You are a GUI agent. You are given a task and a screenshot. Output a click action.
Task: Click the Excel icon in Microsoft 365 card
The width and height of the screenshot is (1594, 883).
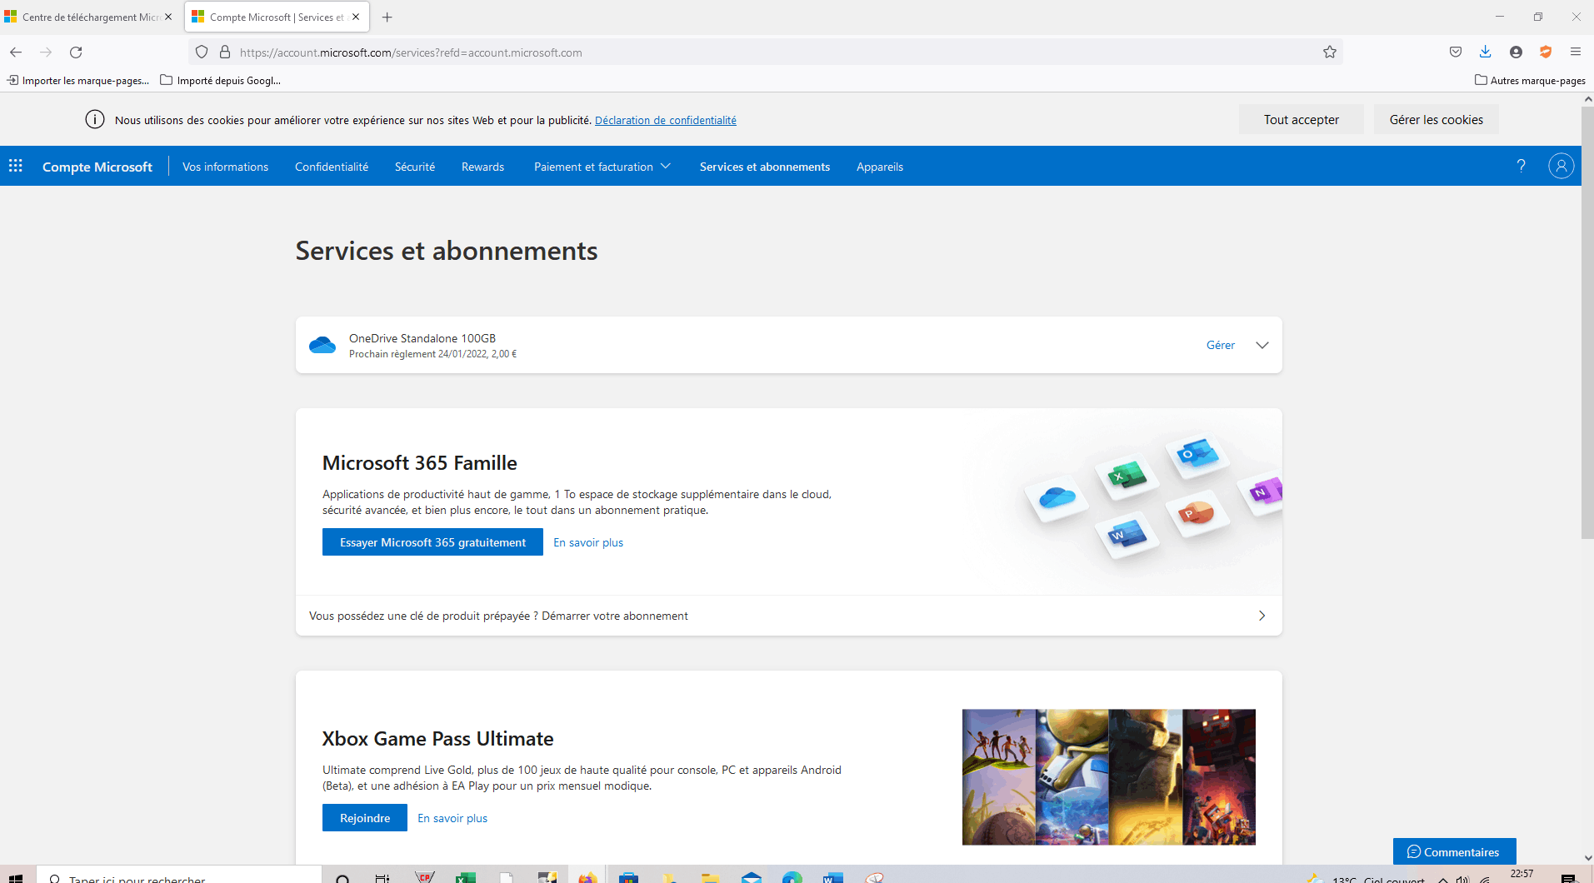tap(1127, 476)
